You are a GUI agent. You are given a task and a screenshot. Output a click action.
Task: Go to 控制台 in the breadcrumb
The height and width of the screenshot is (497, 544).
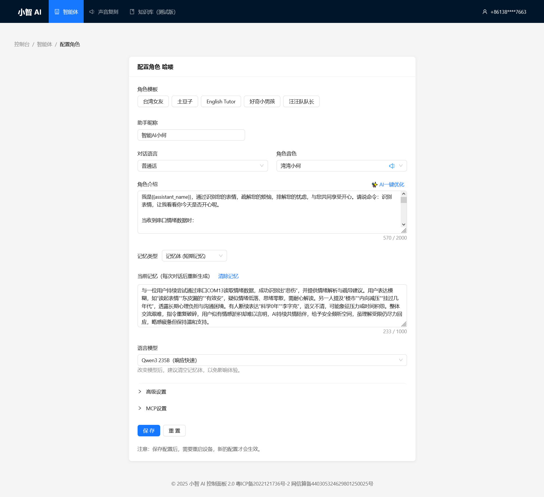tap(22, 44)
